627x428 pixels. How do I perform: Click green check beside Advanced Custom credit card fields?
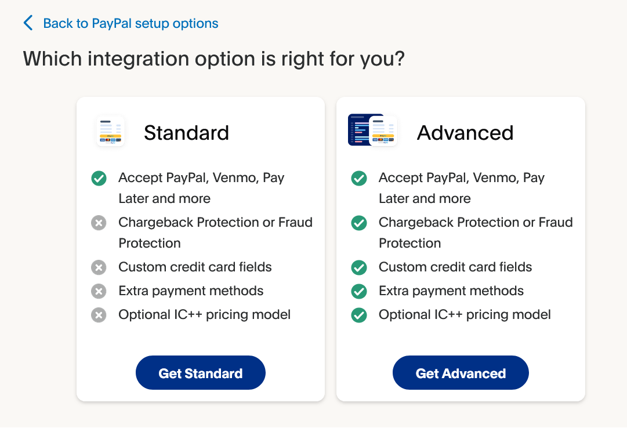359,267
